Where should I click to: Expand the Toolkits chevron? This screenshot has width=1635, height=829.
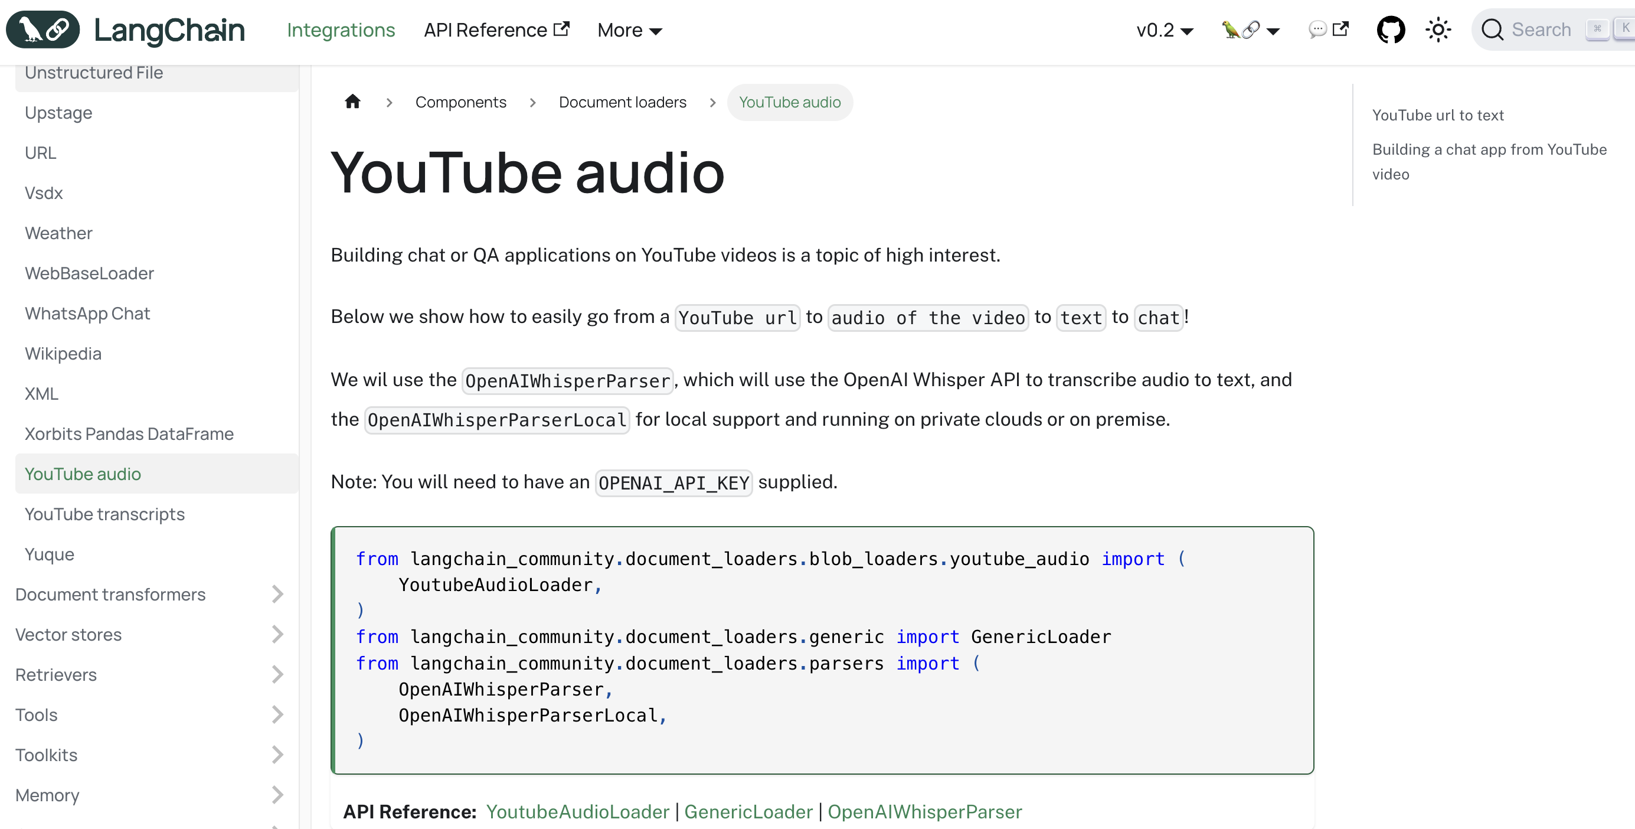tap(277, 755)
